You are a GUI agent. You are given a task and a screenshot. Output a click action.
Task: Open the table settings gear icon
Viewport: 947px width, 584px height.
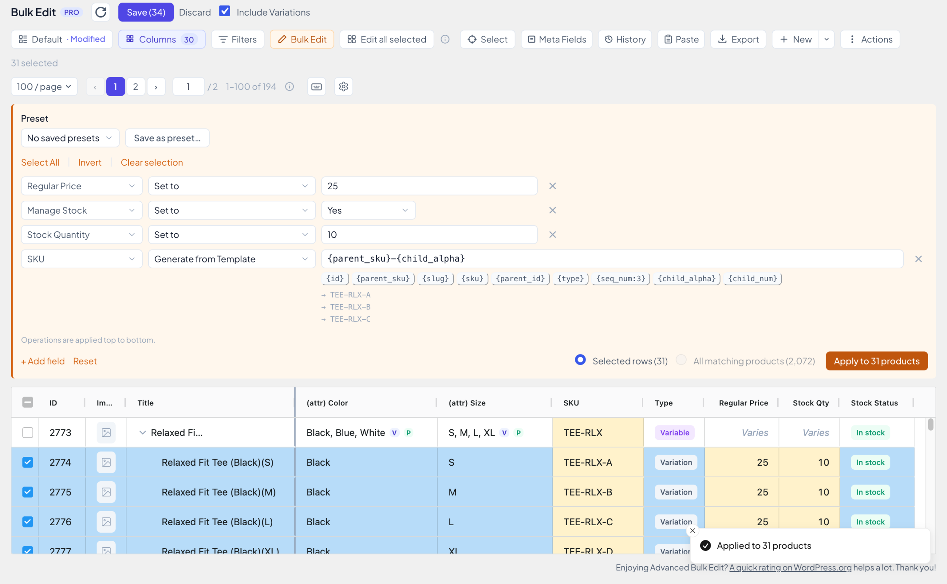[x=344, y=86]
